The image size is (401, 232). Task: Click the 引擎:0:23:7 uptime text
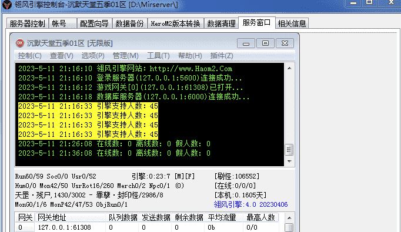pyautogui.click(x=151, y=176)
